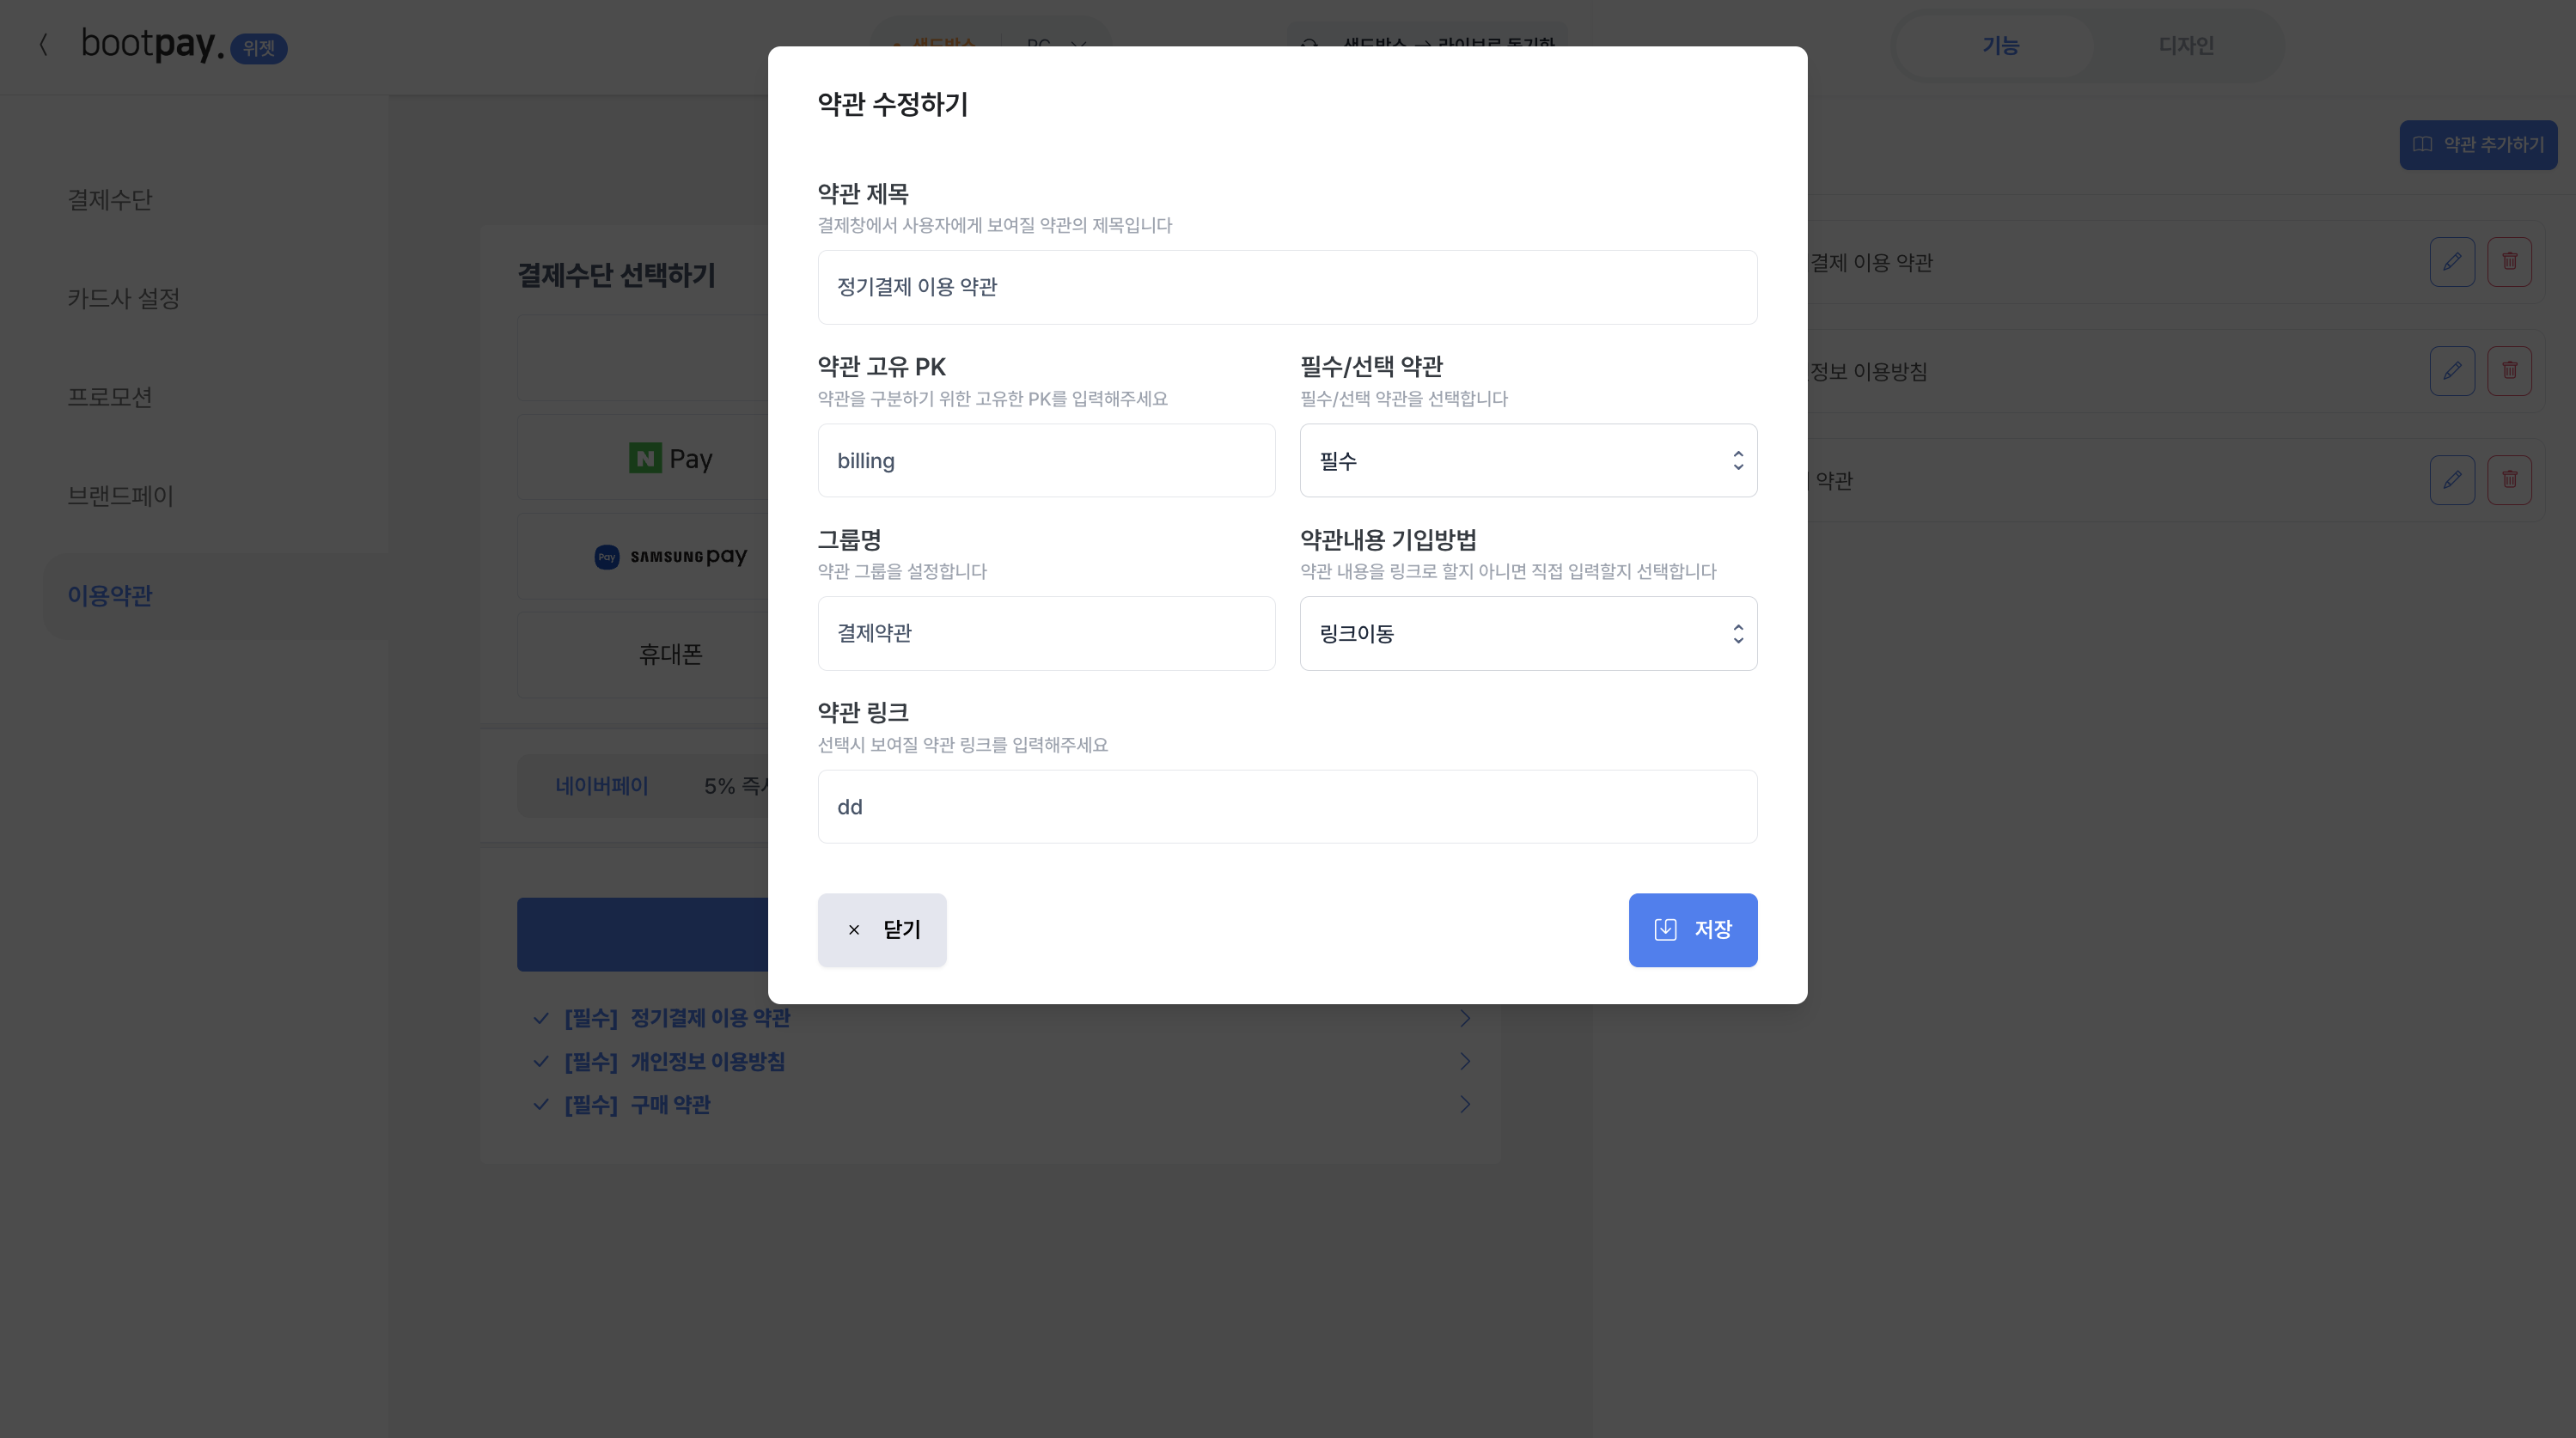Click the trash icon on the bottom 약관 row
This screenshot has width=2576, height=1438.
pyautogui.click(x=2510, y=480)
